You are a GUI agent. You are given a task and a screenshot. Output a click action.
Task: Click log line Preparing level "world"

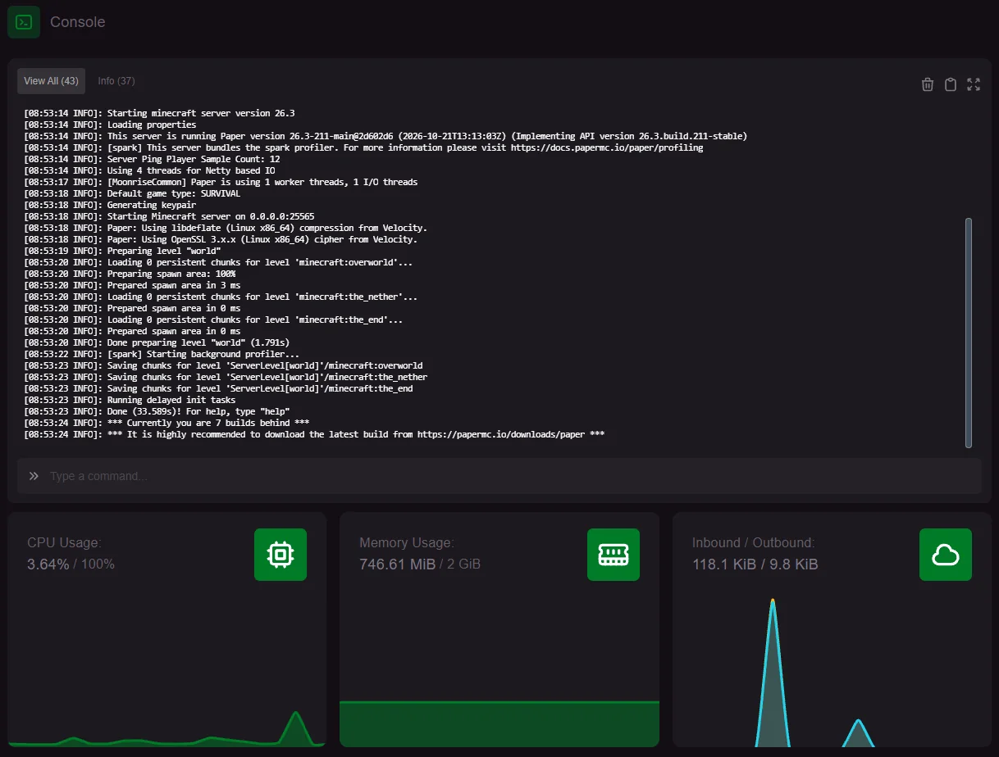coord(122,251)
